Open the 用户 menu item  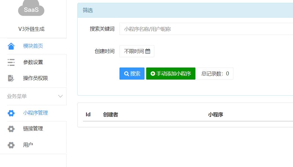(28, 145)
